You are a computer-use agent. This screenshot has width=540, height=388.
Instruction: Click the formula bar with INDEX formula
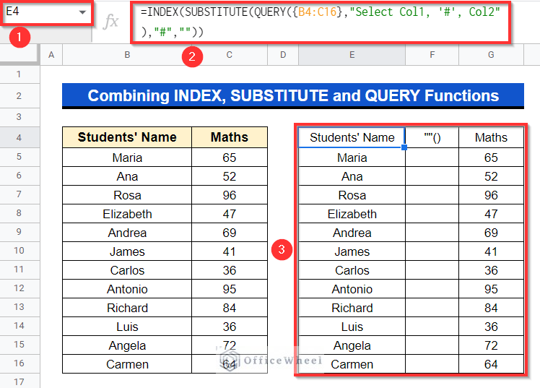pos(321,22)
